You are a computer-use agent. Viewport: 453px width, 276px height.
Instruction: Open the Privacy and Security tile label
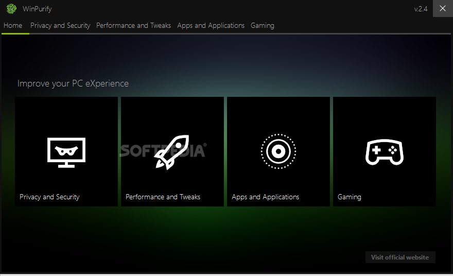(49, 197)
